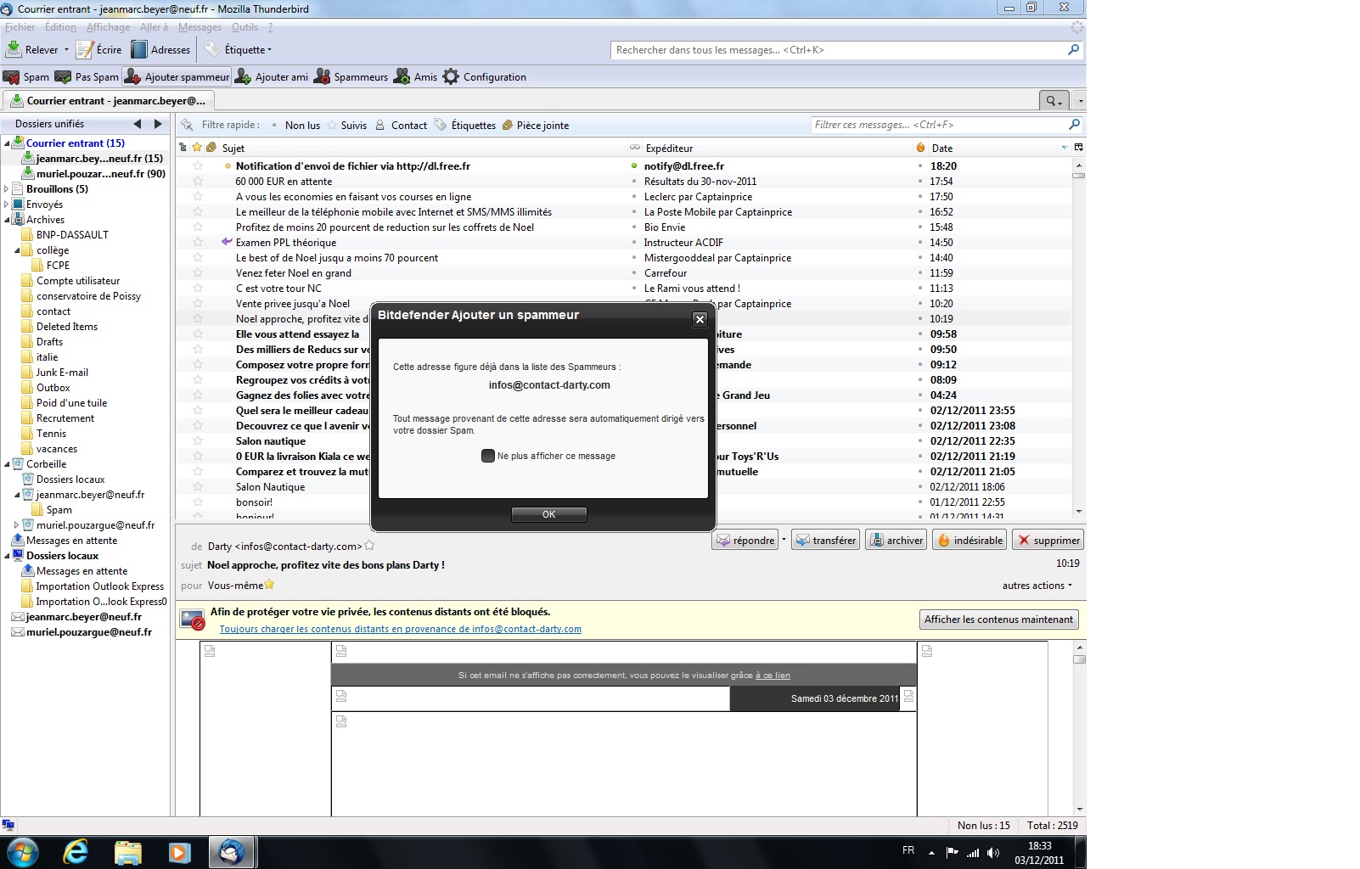
Task: Click the thread column header icon
Action: coord(183,148)
